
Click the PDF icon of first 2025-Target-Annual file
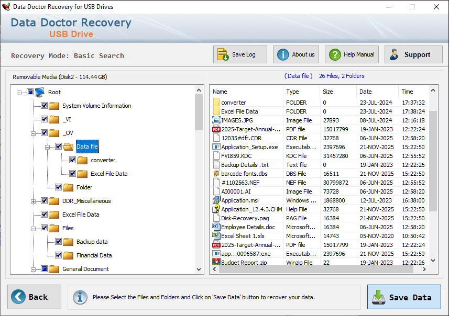coord(216,129)
